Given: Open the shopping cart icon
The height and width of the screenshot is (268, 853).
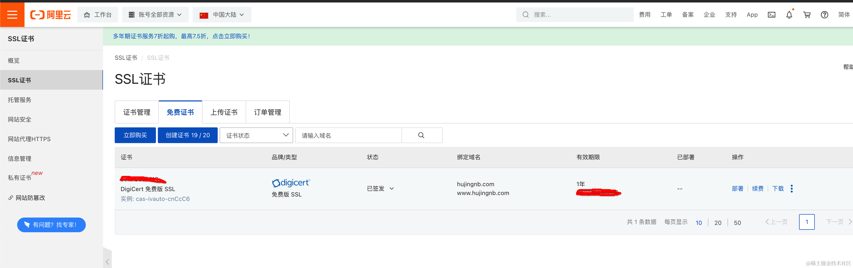Looking at the screenshot, I should [x=807, y=15].
